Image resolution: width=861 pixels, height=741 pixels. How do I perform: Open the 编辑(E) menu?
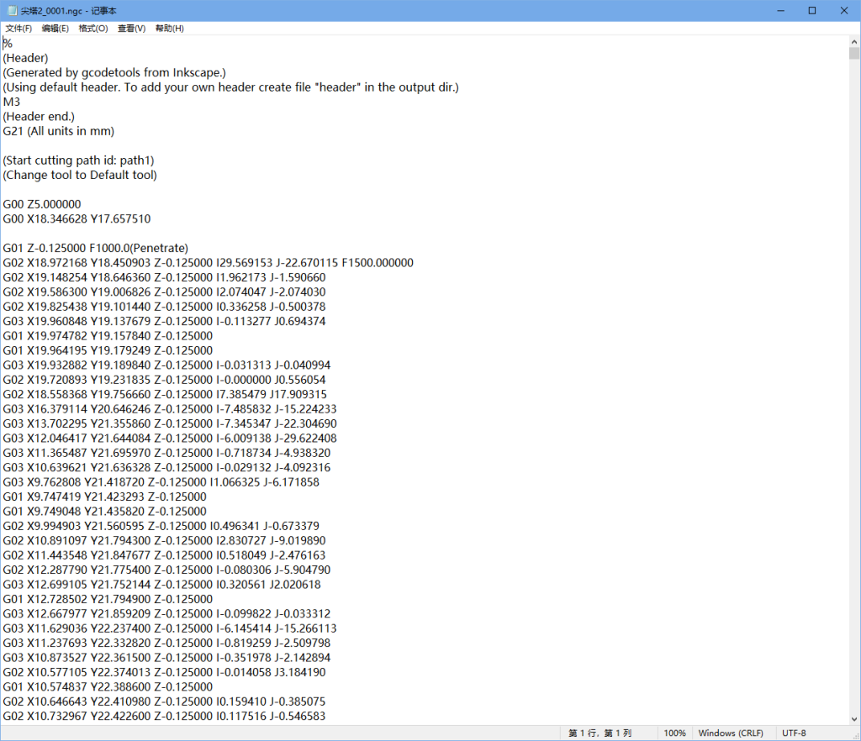[55, 29]
